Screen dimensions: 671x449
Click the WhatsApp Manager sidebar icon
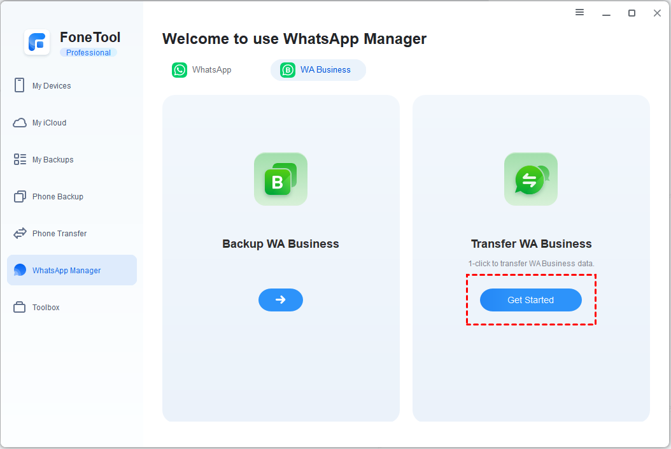(19, 270)
